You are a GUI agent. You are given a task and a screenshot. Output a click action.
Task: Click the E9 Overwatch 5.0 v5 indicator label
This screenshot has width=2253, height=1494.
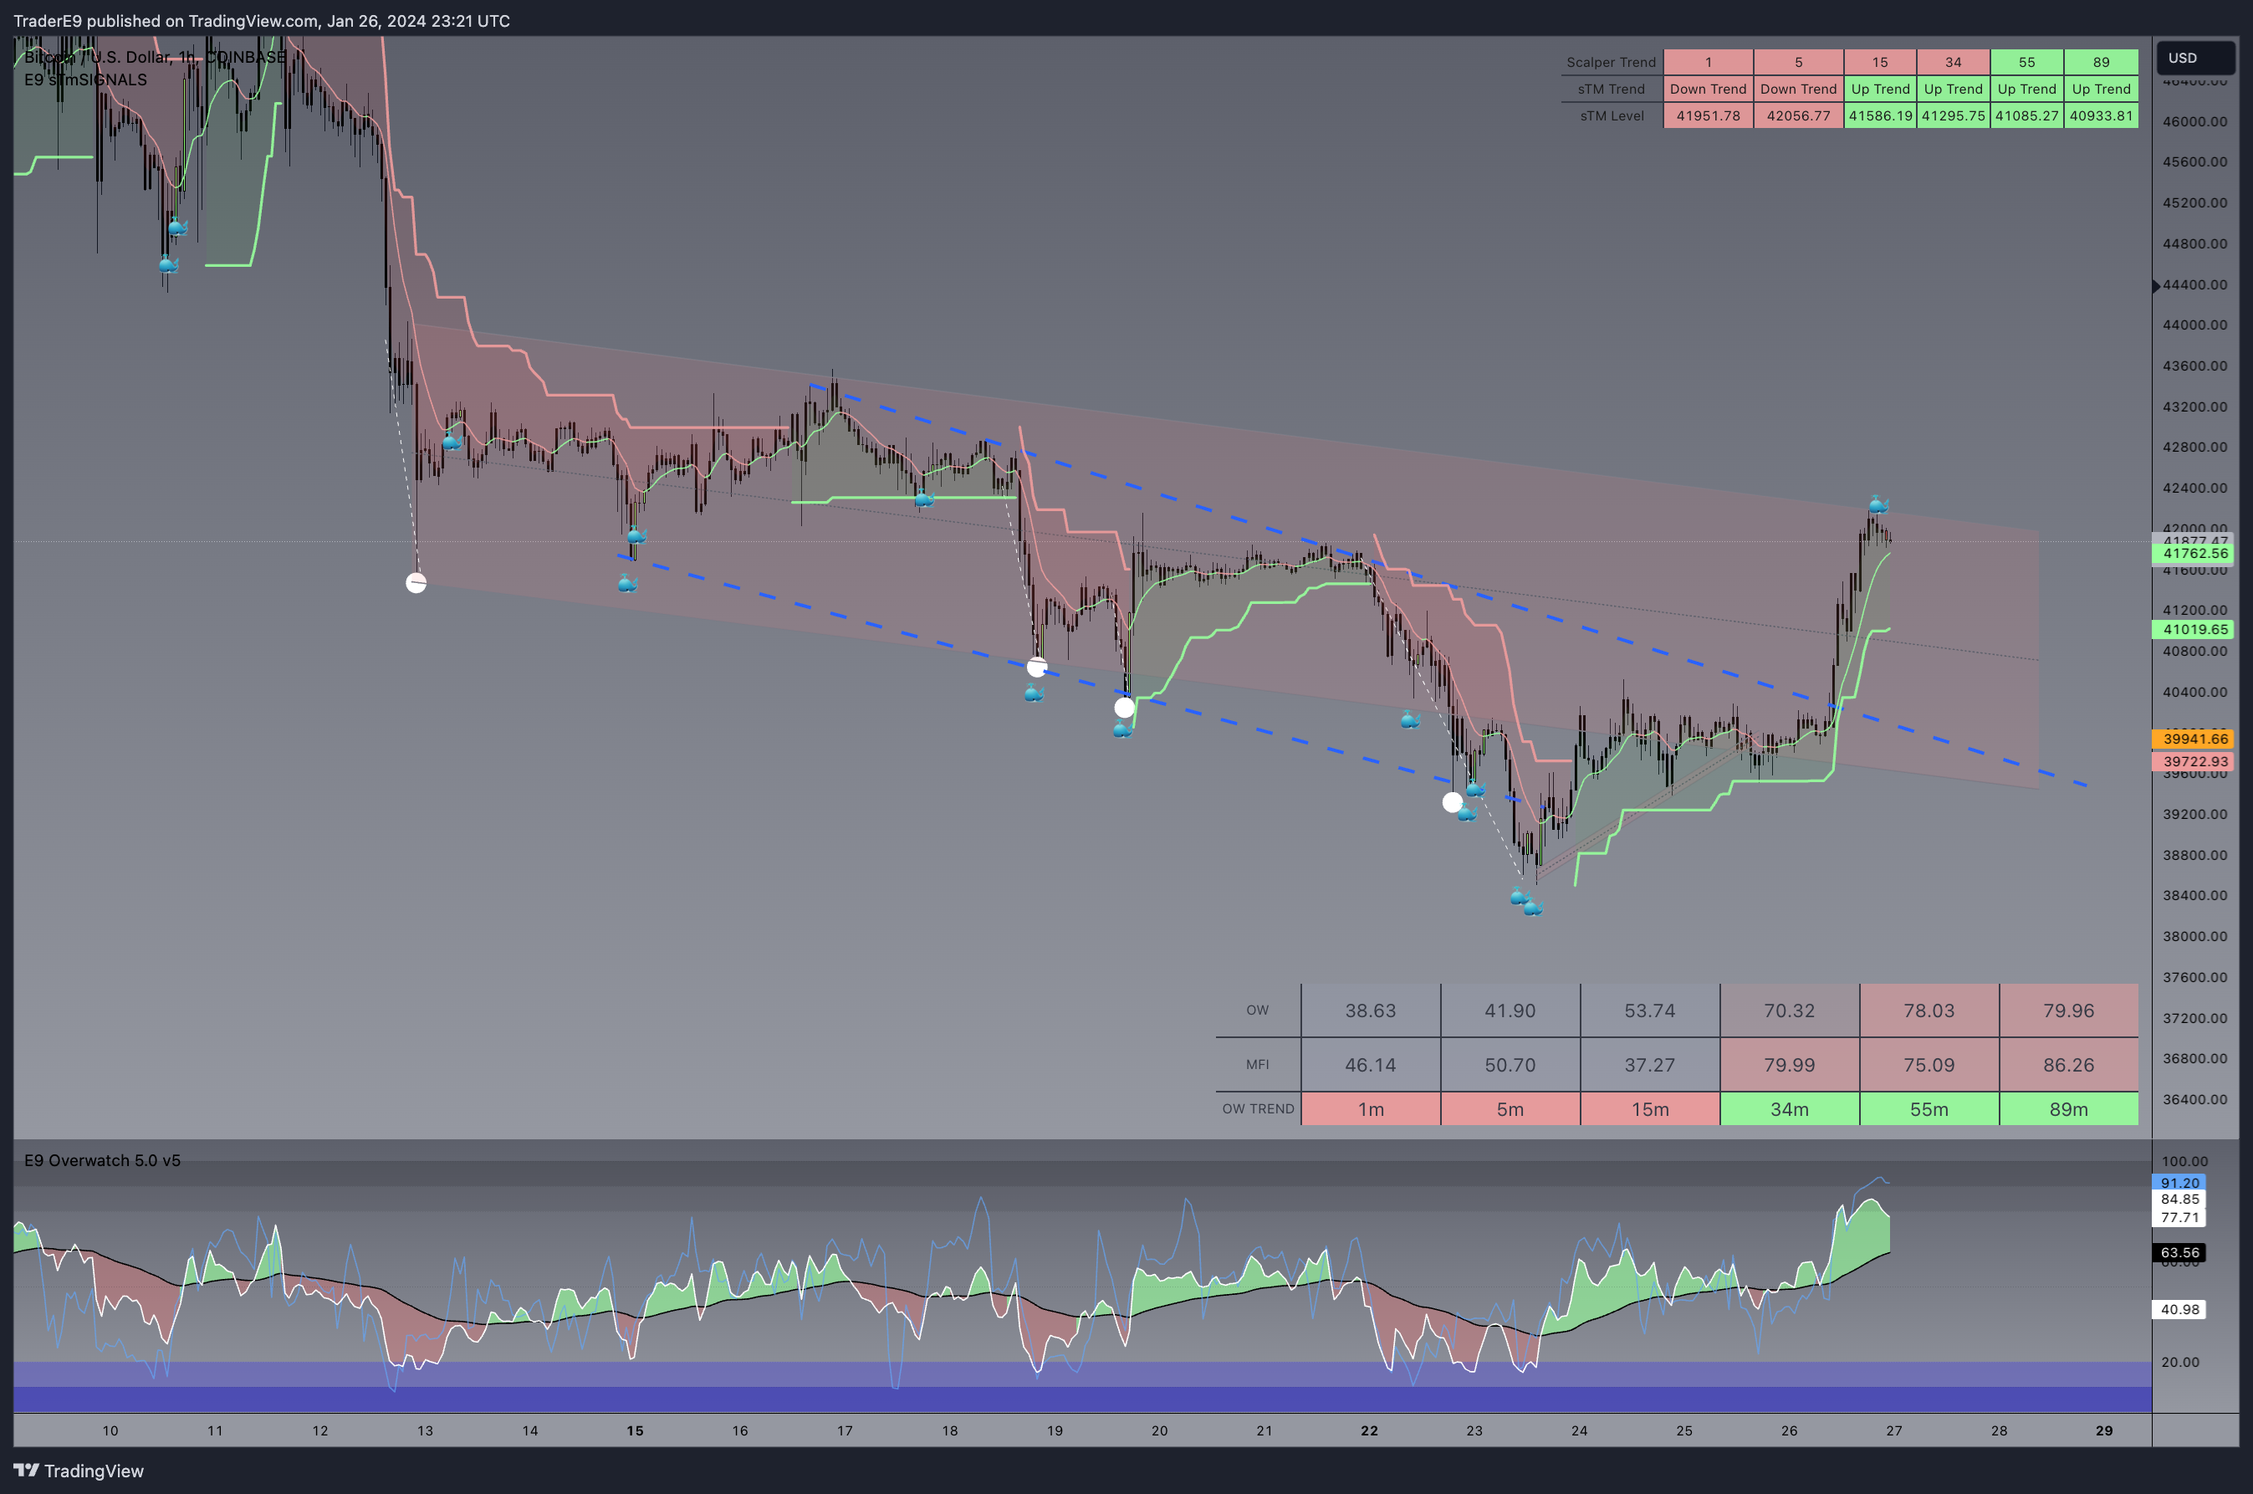[102, 1160]
